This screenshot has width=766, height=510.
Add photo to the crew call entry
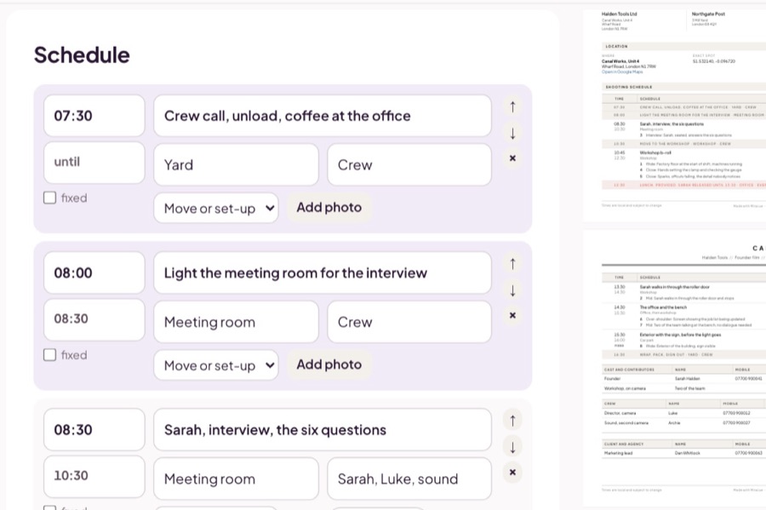(x=329, y=208)
